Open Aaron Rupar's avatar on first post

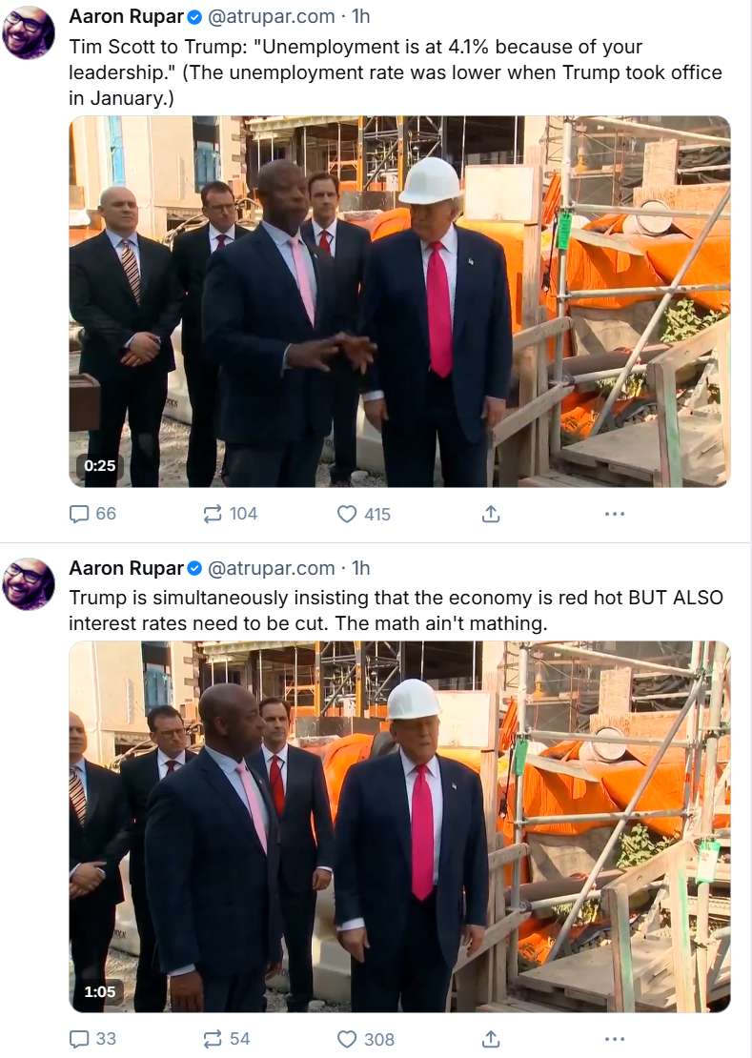point(29,33)
